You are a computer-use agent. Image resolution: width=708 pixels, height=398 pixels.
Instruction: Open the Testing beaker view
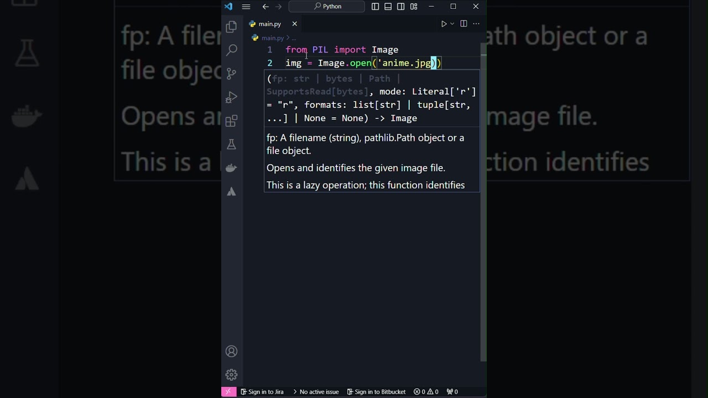point(232,144)
